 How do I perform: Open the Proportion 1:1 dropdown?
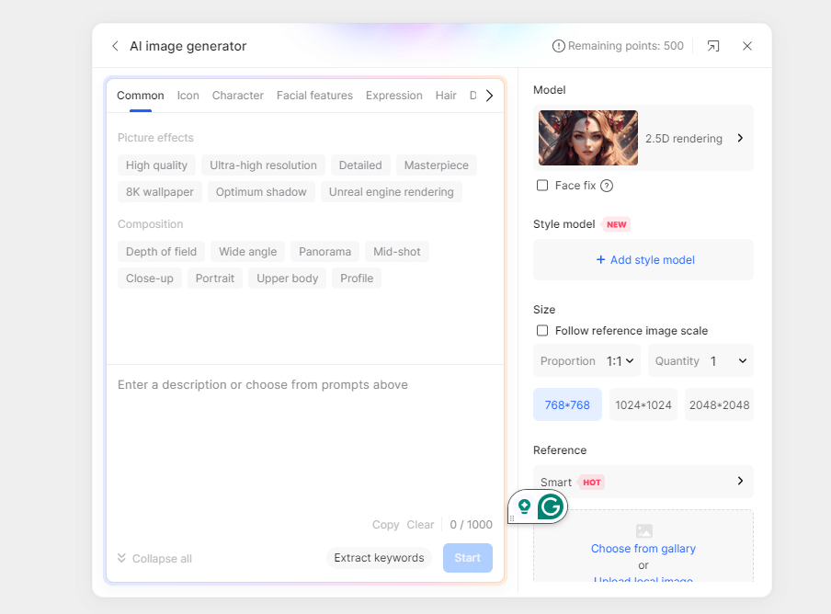[586, 361]
